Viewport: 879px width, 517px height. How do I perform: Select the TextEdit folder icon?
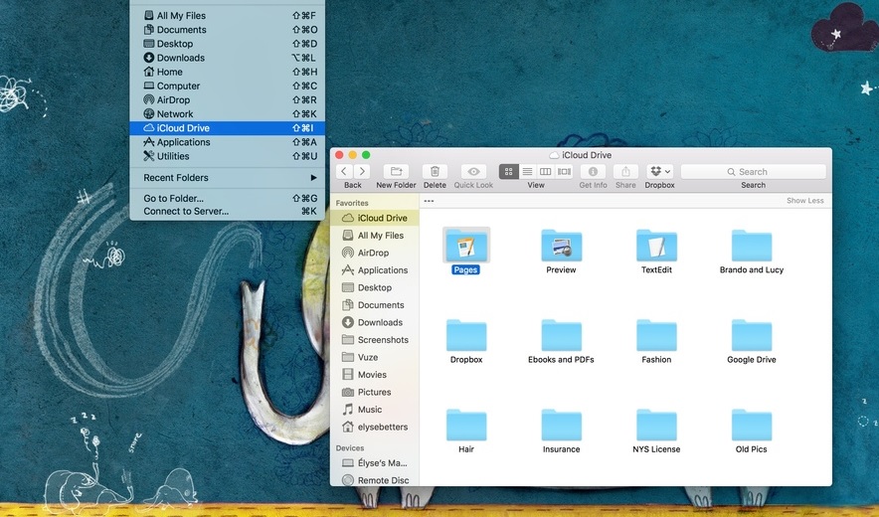click(x=656, y=245)
